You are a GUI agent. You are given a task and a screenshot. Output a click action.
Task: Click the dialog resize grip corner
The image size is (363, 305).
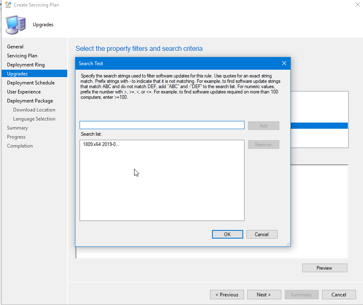(288, 244)
